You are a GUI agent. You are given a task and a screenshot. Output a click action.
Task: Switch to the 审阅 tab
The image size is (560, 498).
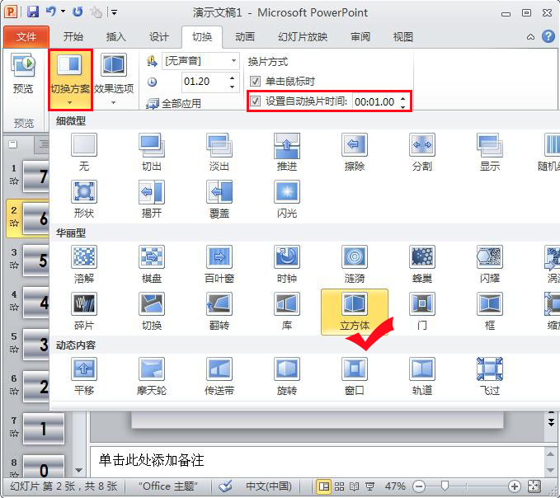[x=360, y=36]
